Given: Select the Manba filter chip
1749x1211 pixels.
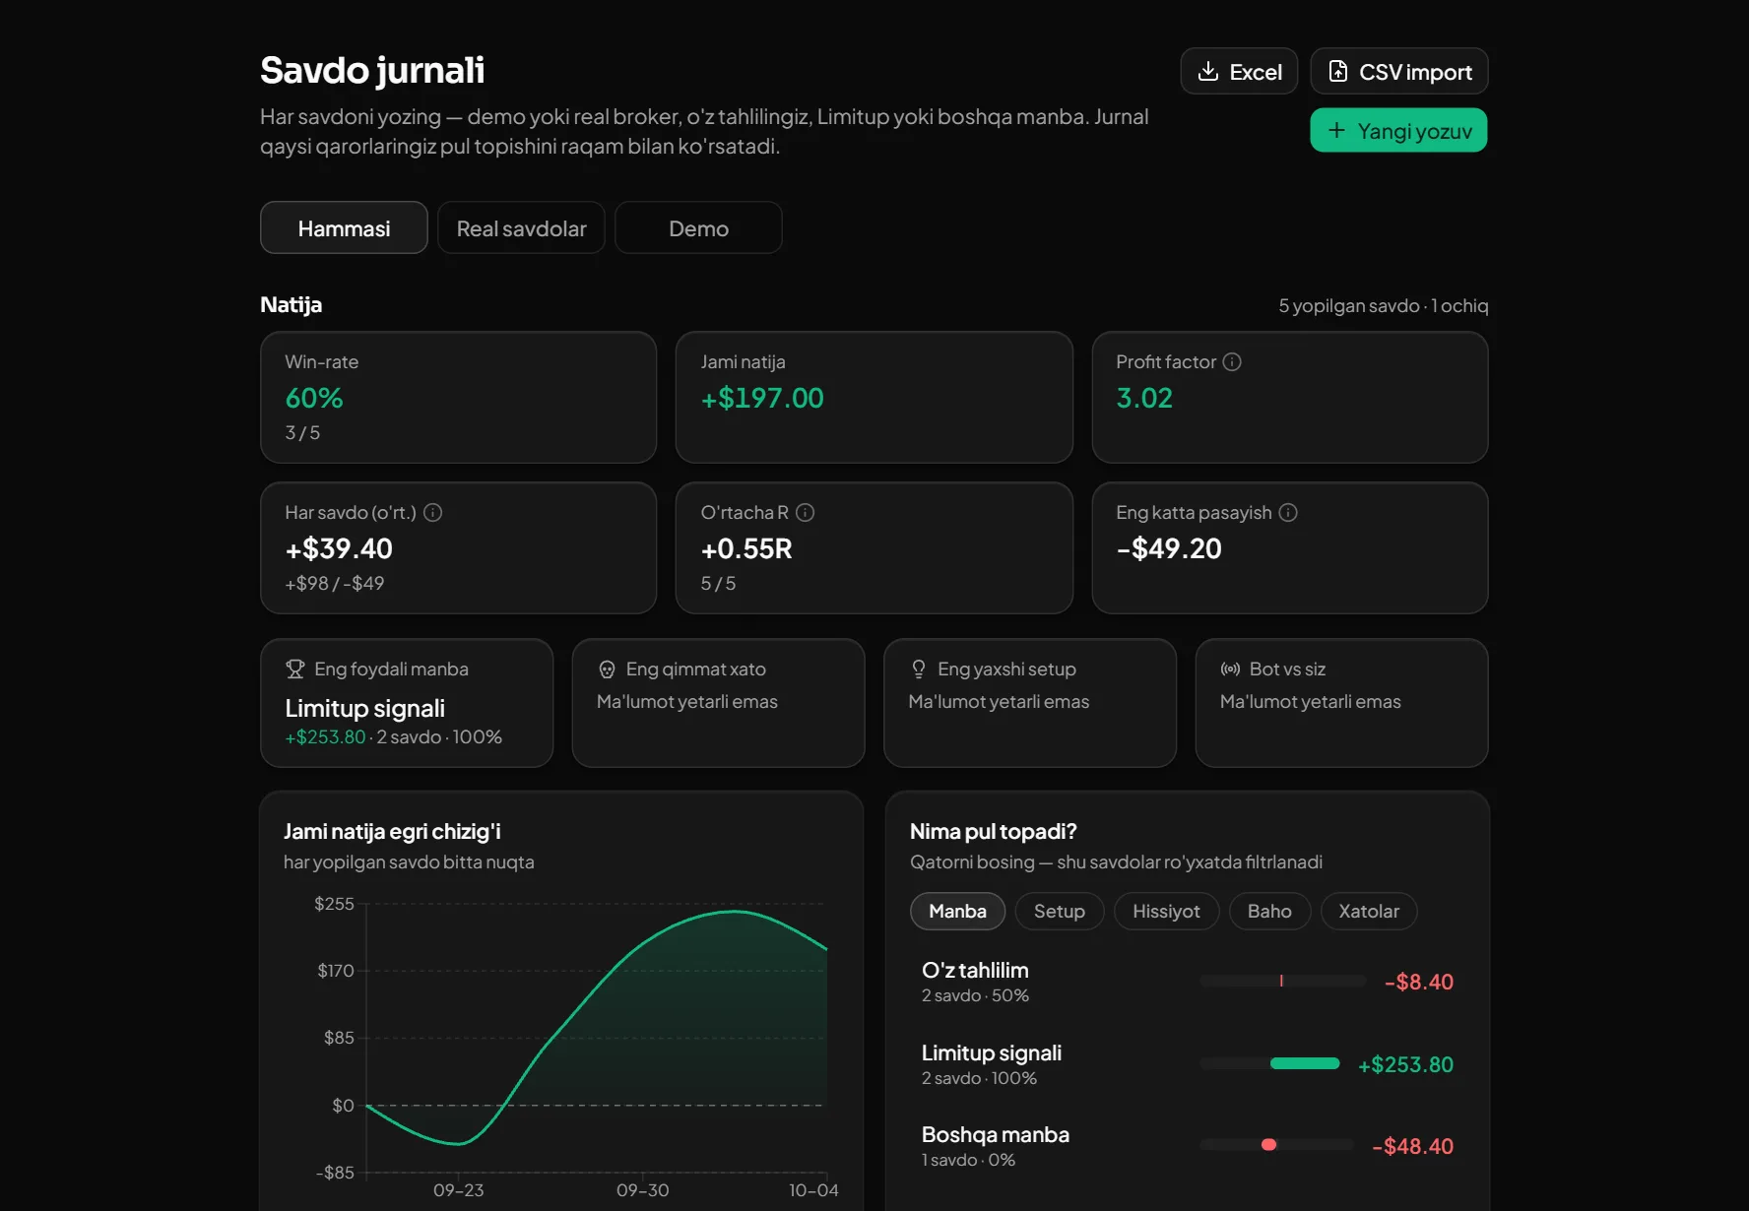Looking at the screenshot, I should tap(957, 911).
